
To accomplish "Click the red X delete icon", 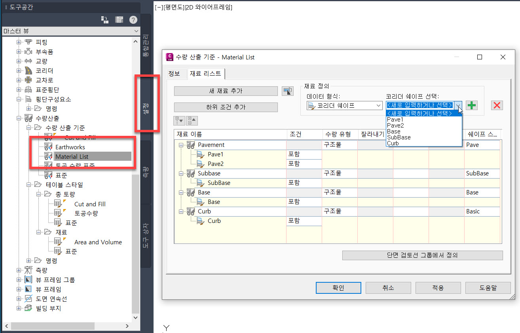I will pyautogui.click(x=497, y=105).
